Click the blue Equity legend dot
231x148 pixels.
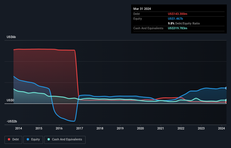[28, 139]
